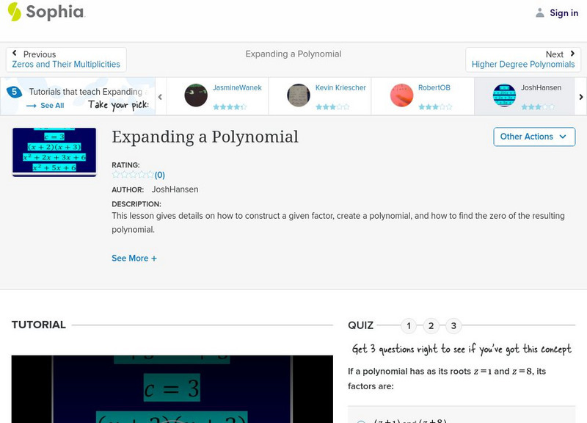The width and height of the screenshot is (587, 423).
Task: Go to quiz step 3
Action: click(x=454, y=325)
